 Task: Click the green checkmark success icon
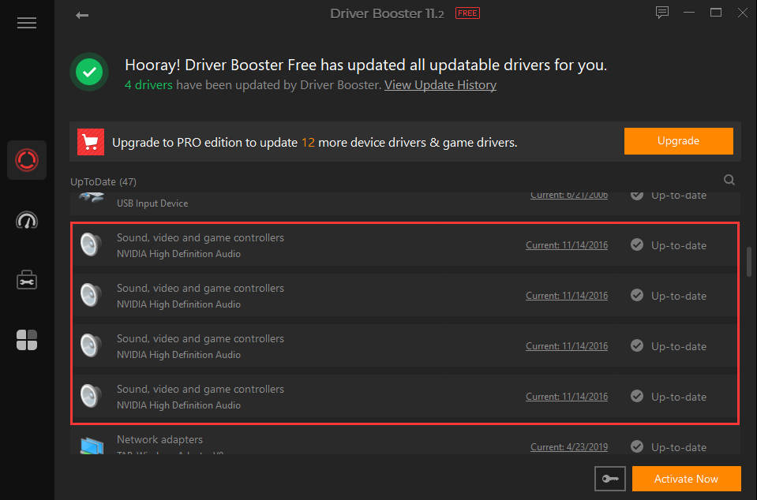point(89,72)
